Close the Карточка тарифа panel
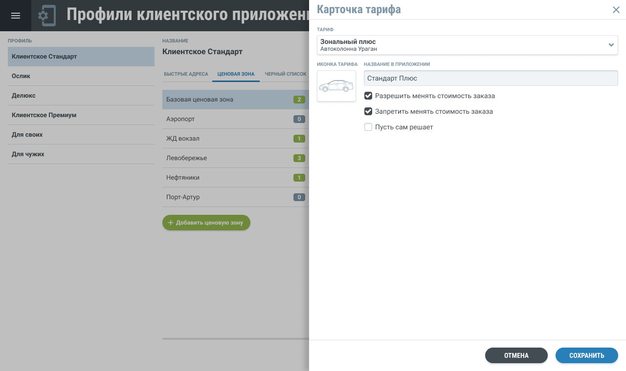The width and height of the screenshot is (626, 371). [x=616, y=10]
